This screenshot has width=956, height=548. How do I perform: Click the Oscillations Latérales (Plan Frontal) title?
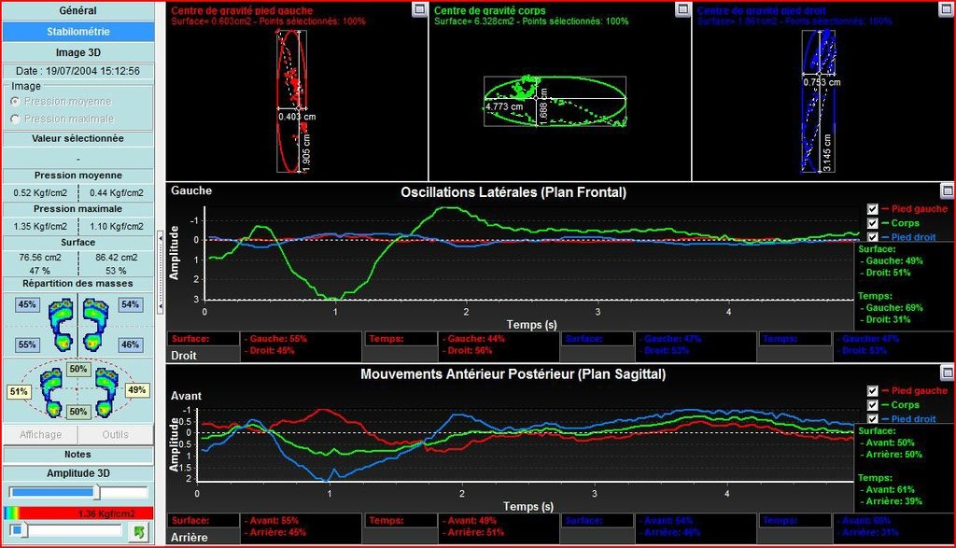point(513,192)
